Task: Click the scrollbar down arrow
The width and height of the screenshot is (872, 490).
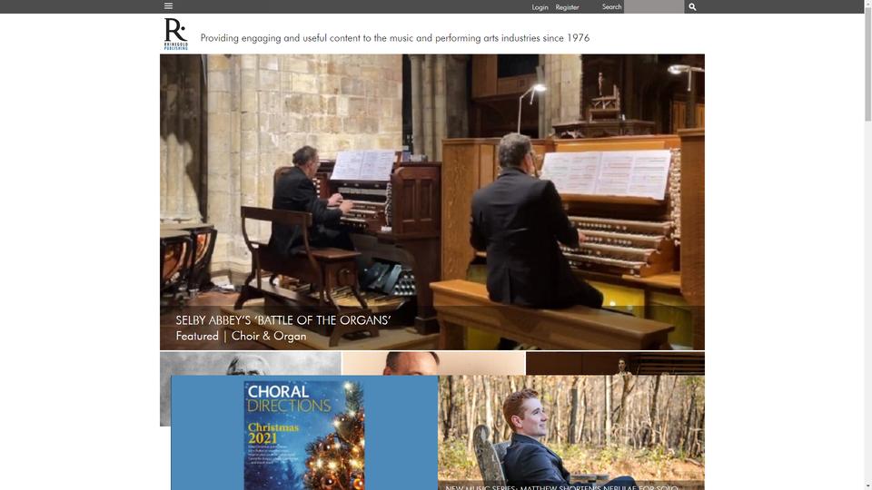Action: tap(867, 486)
